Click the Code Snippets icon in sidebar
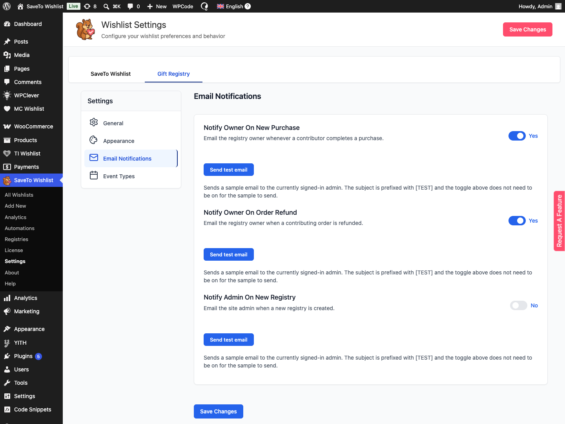 click(7, 409)
